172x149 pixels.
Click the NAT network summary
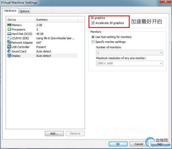(39, 43)
